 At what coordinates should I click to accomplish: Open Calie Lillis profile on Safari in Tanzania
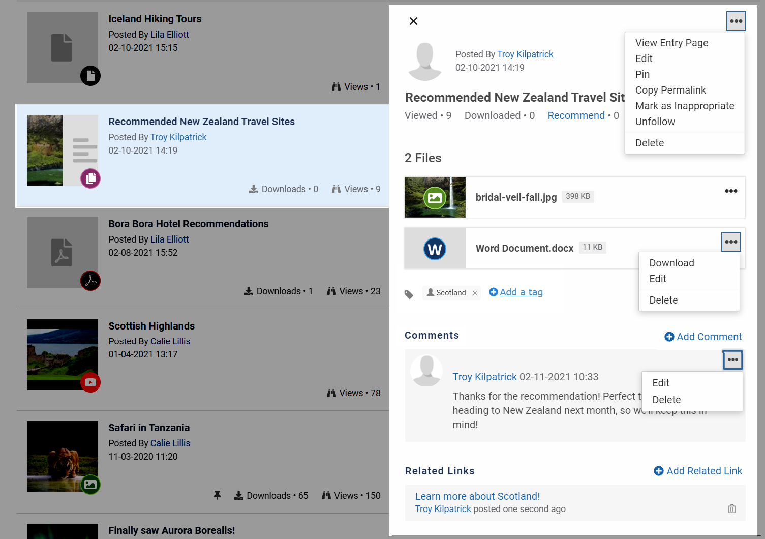click(x=170, y=443)
